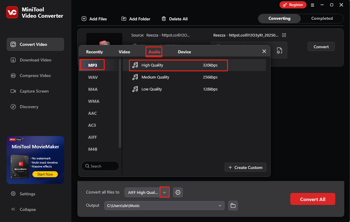350x222 pixels.
Task: Click the source video thumbnail
Action: 104,39
